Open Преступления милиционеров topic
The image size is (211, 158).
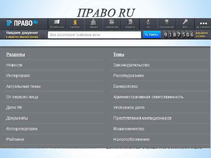coord(142,118)
